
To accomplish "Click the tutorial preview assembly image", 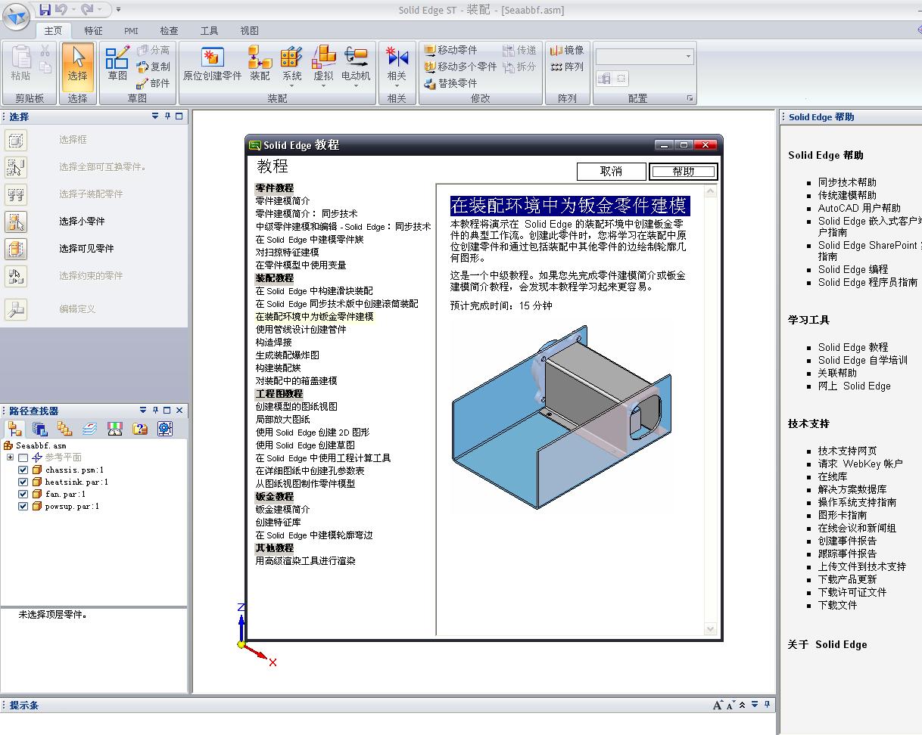I will [x=561, y=417].
